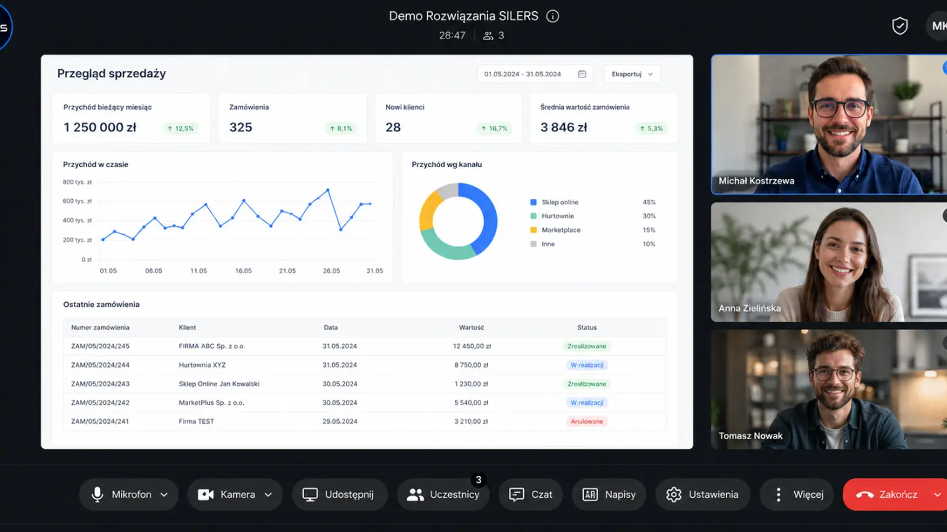Click the gray Inne legend swatch

[x=533, y=244]
